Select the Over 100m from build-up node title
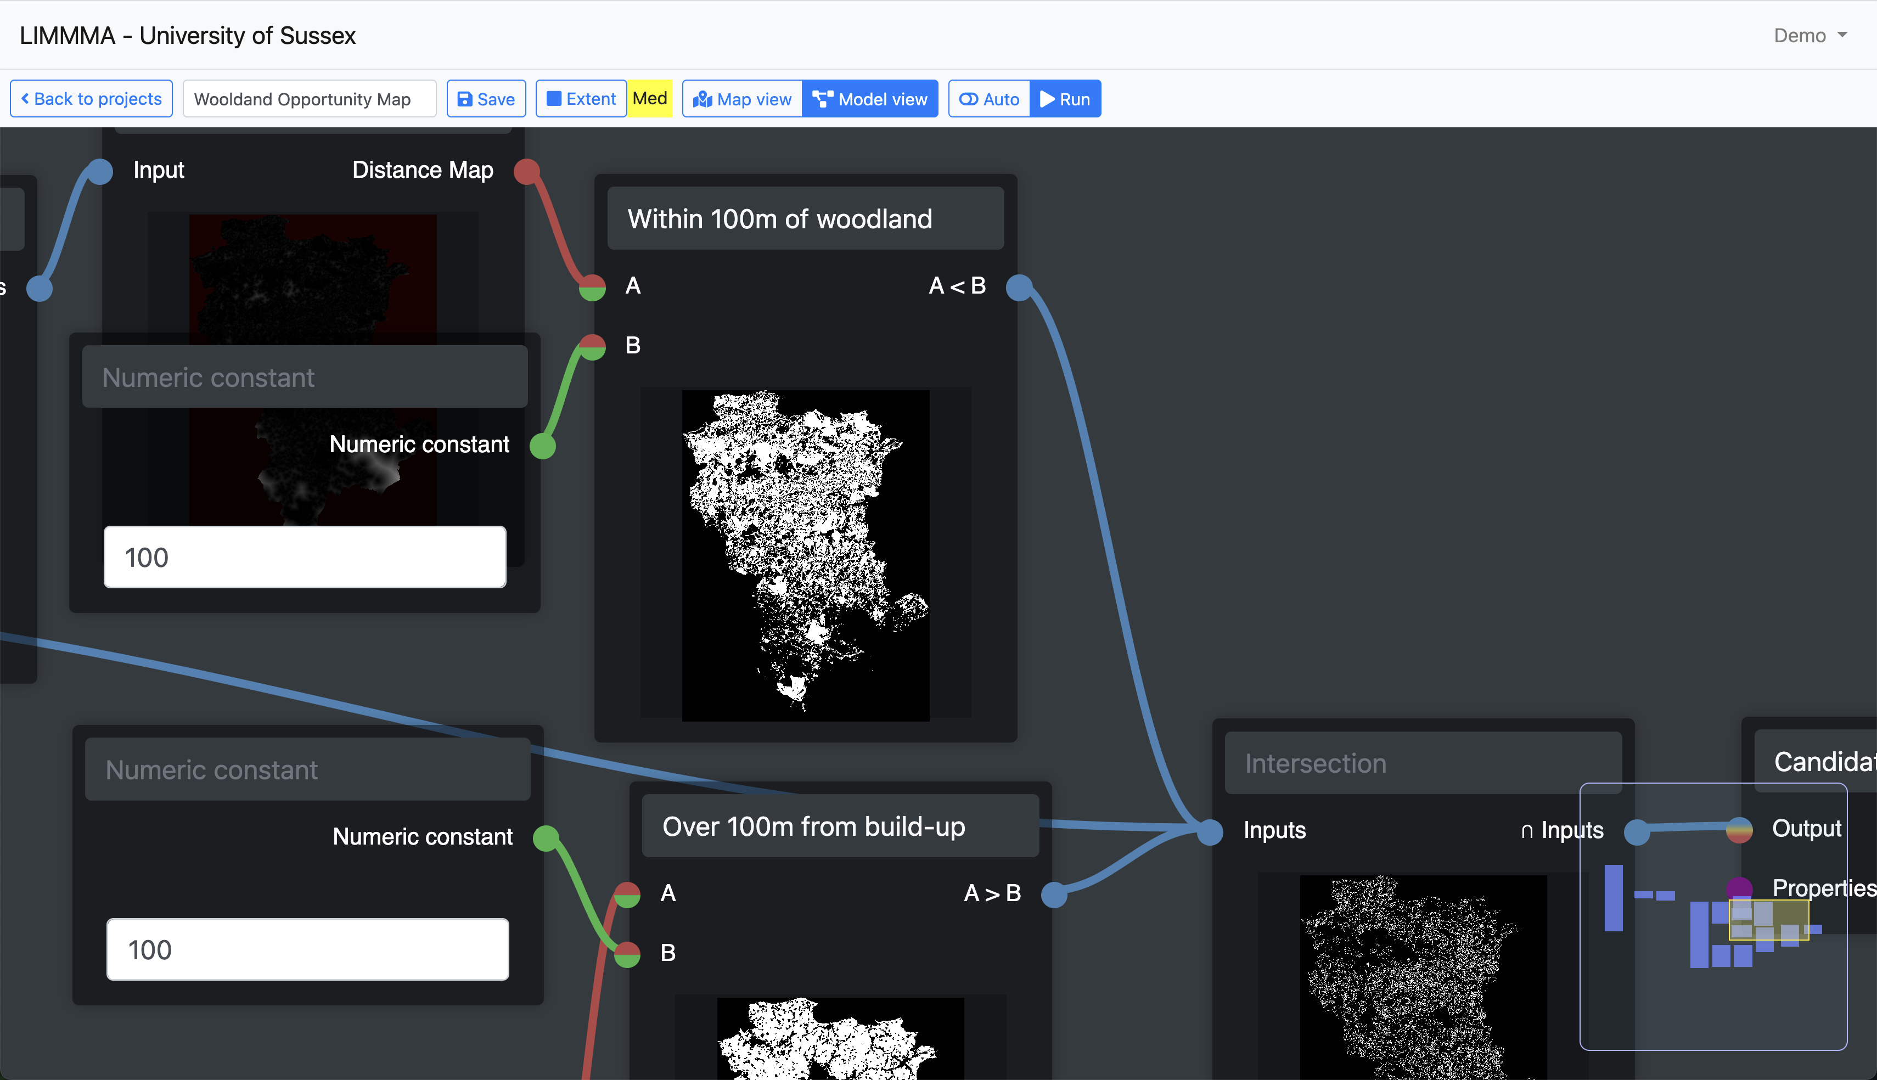The width and height of the screenshot is (1877, 1080). (x=840, y=826)
